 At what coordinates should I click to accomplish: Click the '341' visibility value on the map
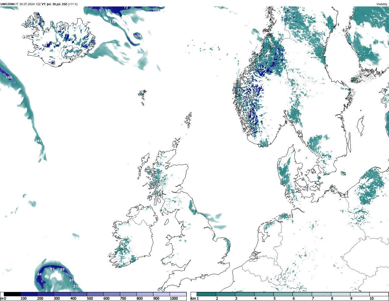pos(38,141)
